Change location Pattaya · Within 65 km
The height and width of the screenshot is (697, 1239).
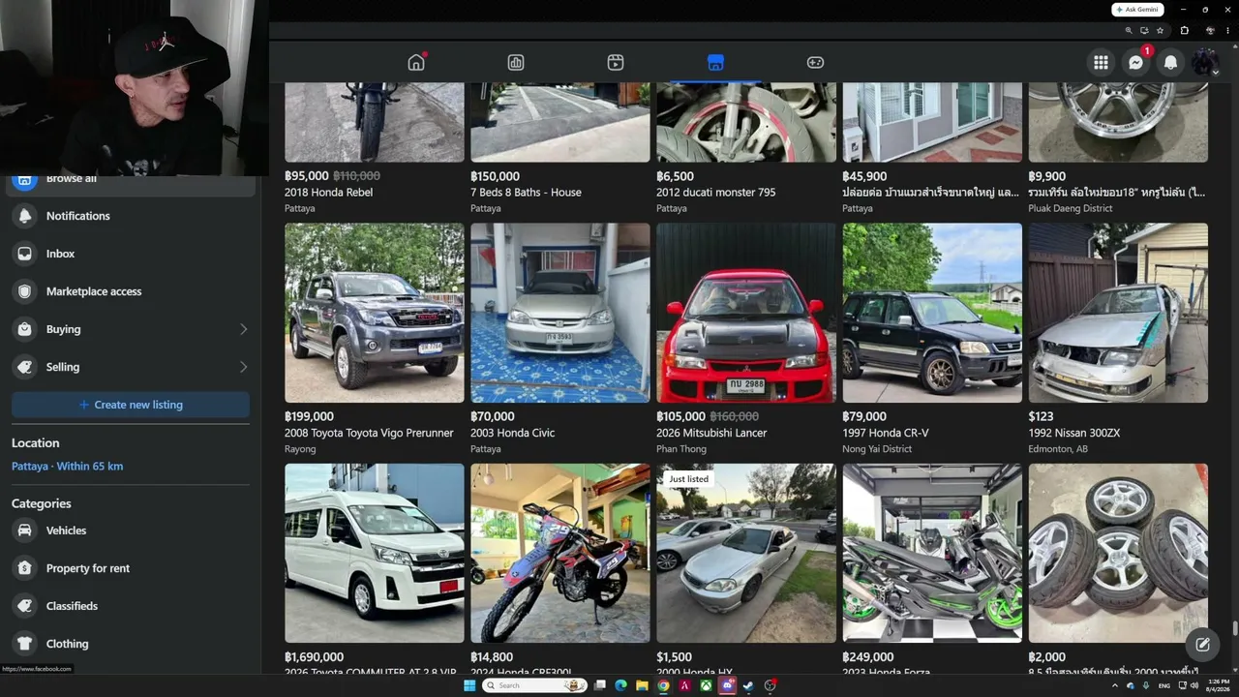[x=67, y=467]
